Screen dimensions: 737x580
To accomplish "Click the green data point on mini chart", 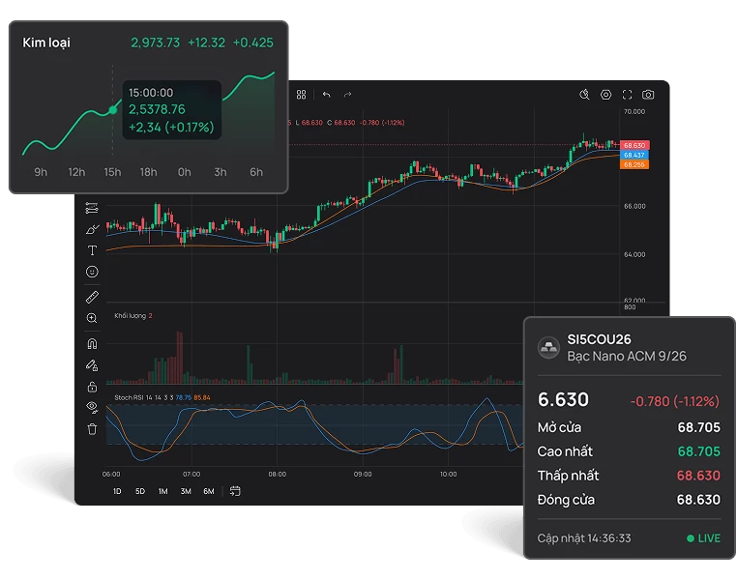I will 113,110.
